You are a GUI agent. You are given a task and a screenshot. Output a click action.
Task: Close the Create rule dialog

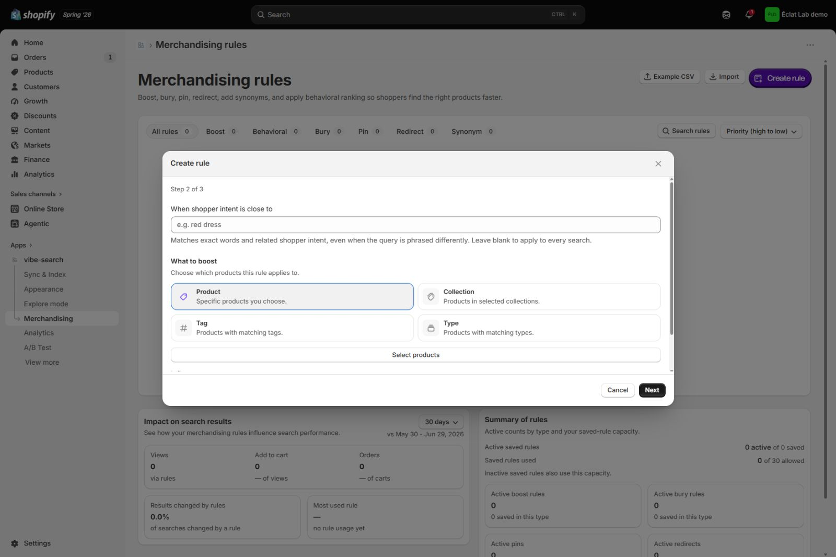point(658,164)
